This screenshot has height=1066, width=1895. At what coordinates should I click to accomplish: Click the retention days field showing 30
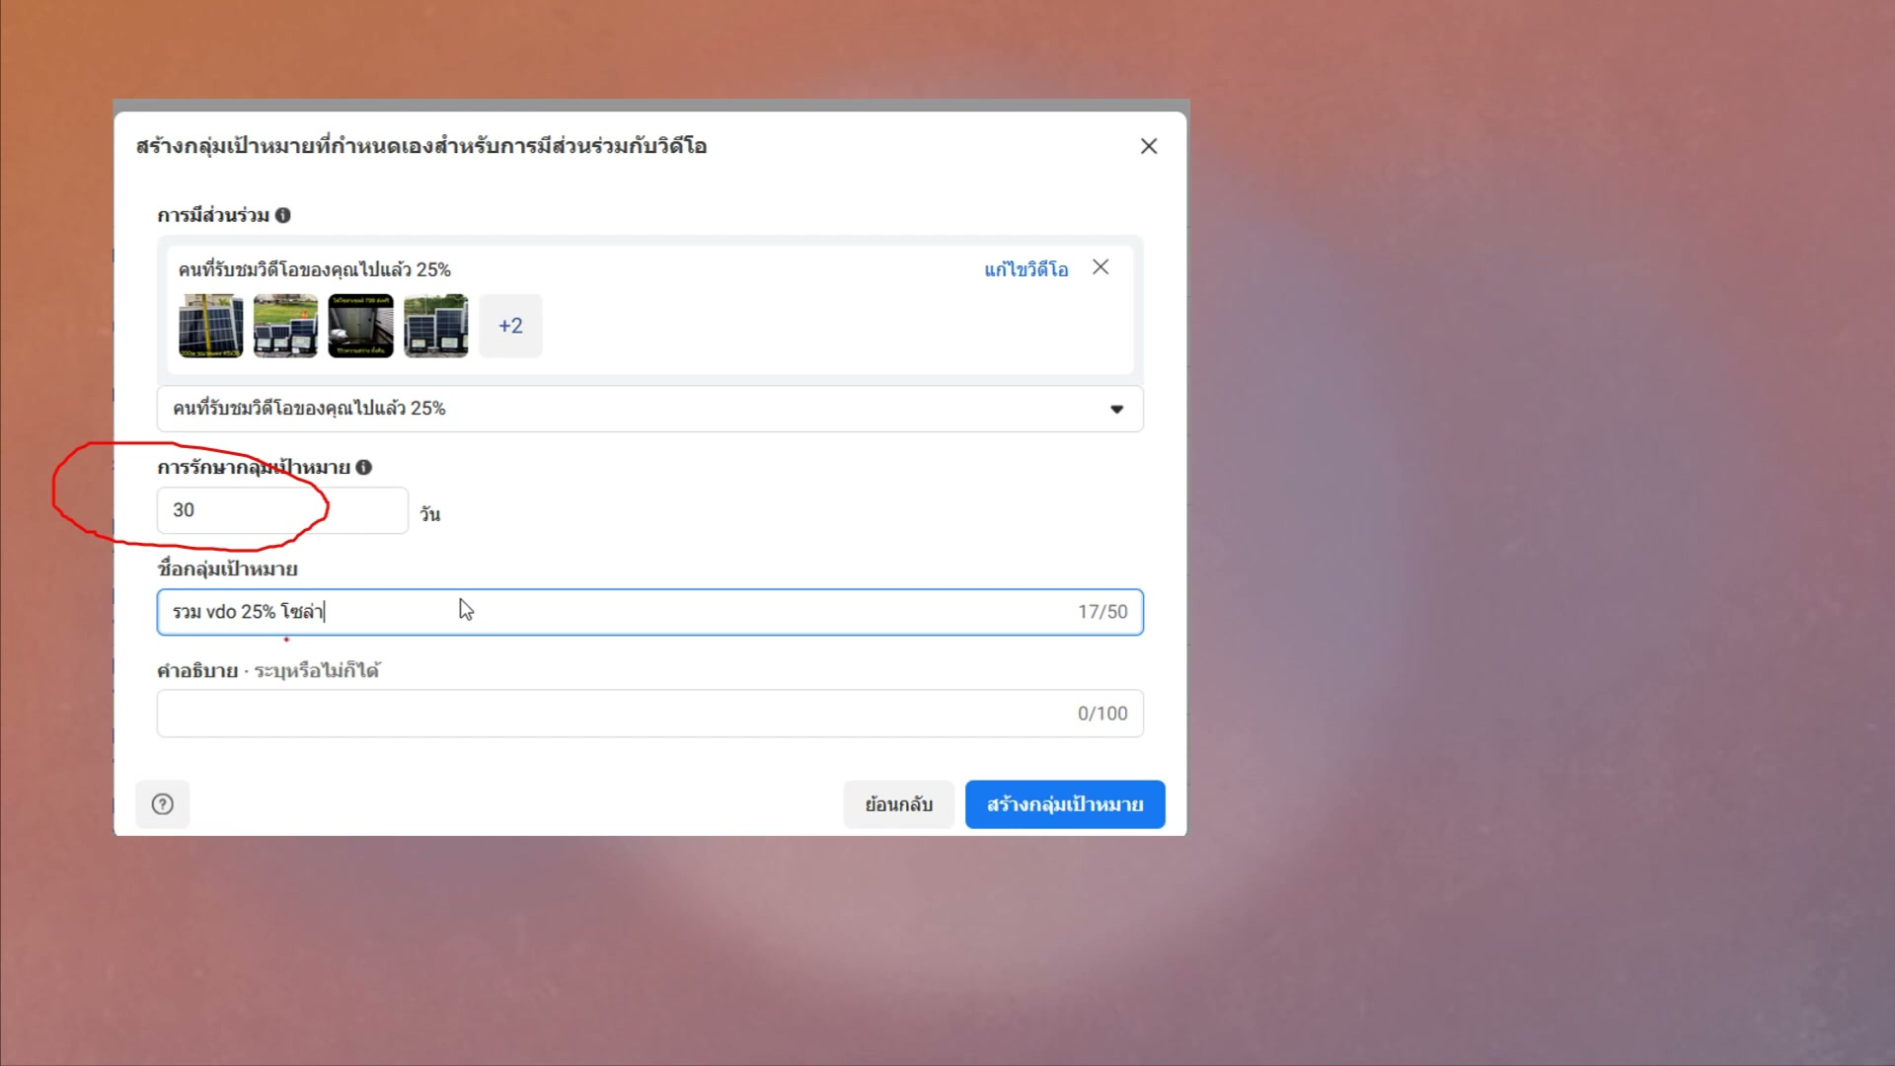click(281, 510)
